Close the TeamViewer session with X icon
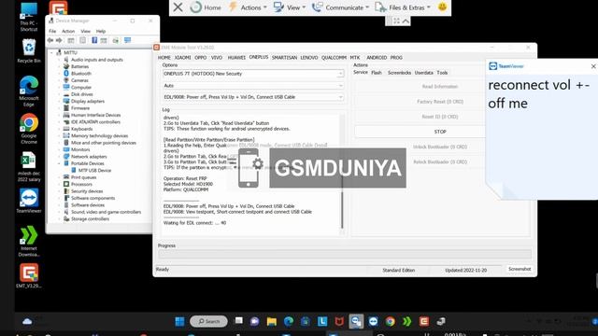The image size is (598, 336). (x=178, y=7)
